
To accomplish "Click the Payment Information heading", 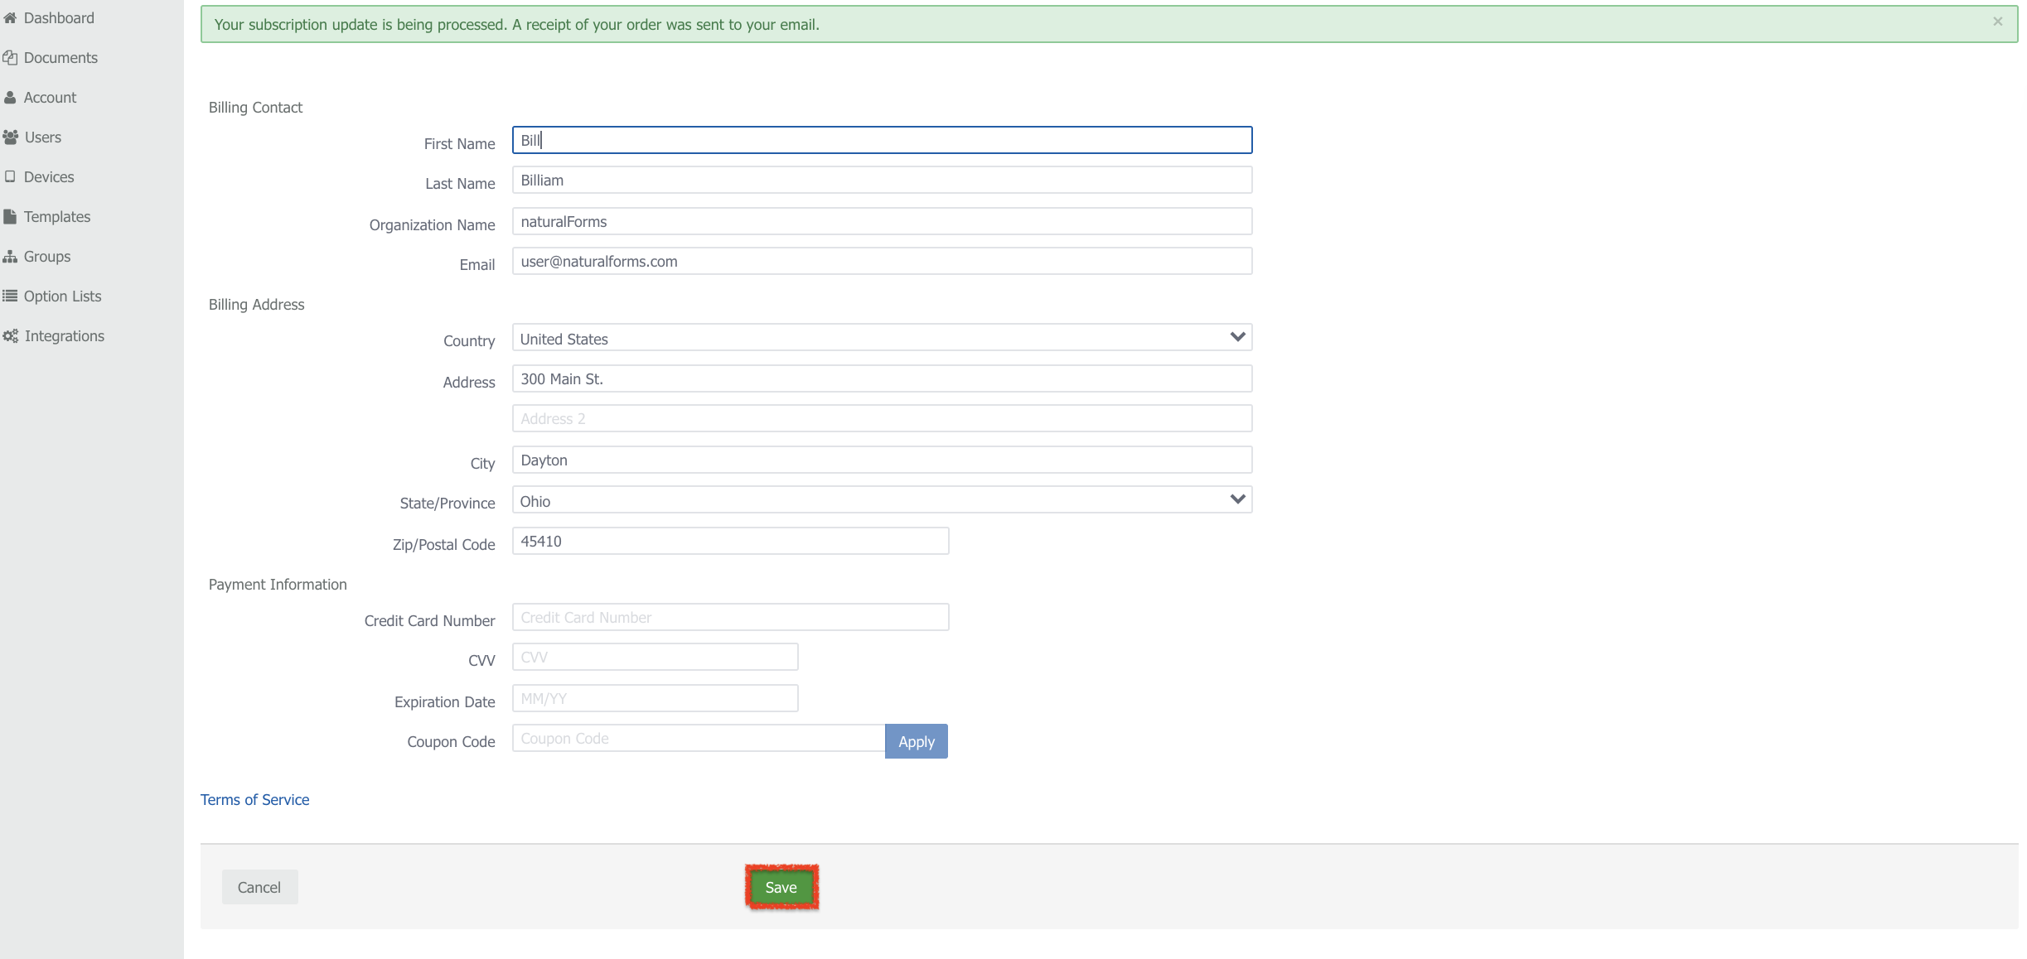I will (278, 585).
